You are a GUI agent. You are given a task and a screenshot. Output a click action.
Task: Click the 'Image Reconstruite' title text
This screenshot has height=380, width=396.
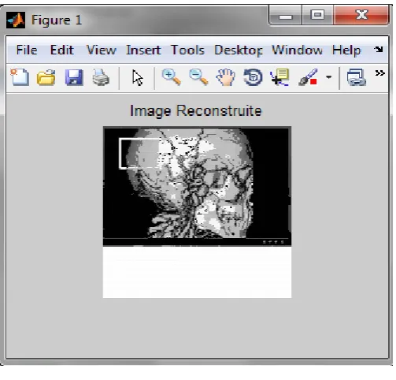196,110
